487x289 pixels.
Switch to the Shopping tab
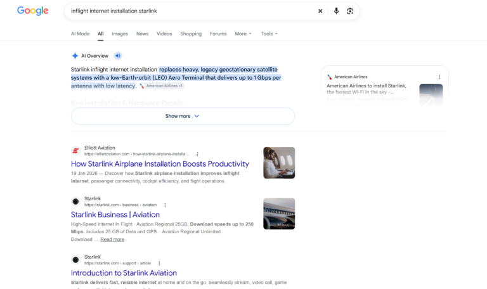[191, 34]
